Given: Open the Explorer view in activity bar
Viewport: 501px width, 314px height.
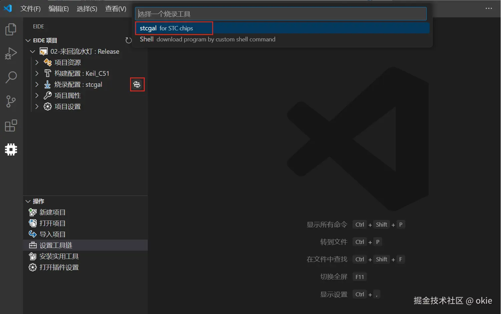Looking at the screenshot, I should tap(11, 29).
